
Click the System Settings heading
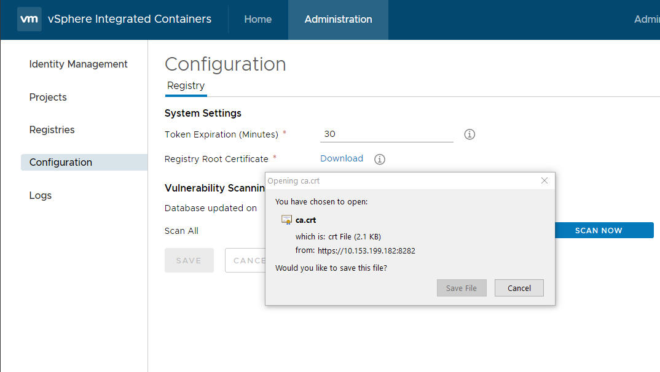tap(203, 113)
